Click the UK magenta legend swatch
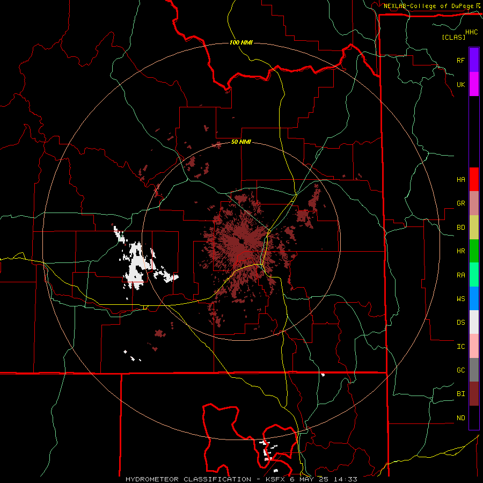 [474, 84]
